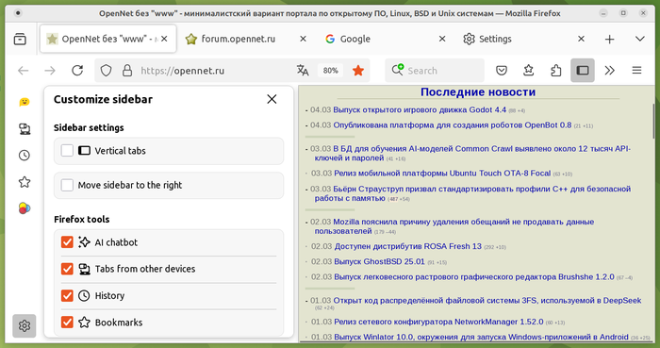Uncheck the AI chatbot checkbox

(67, 242)
